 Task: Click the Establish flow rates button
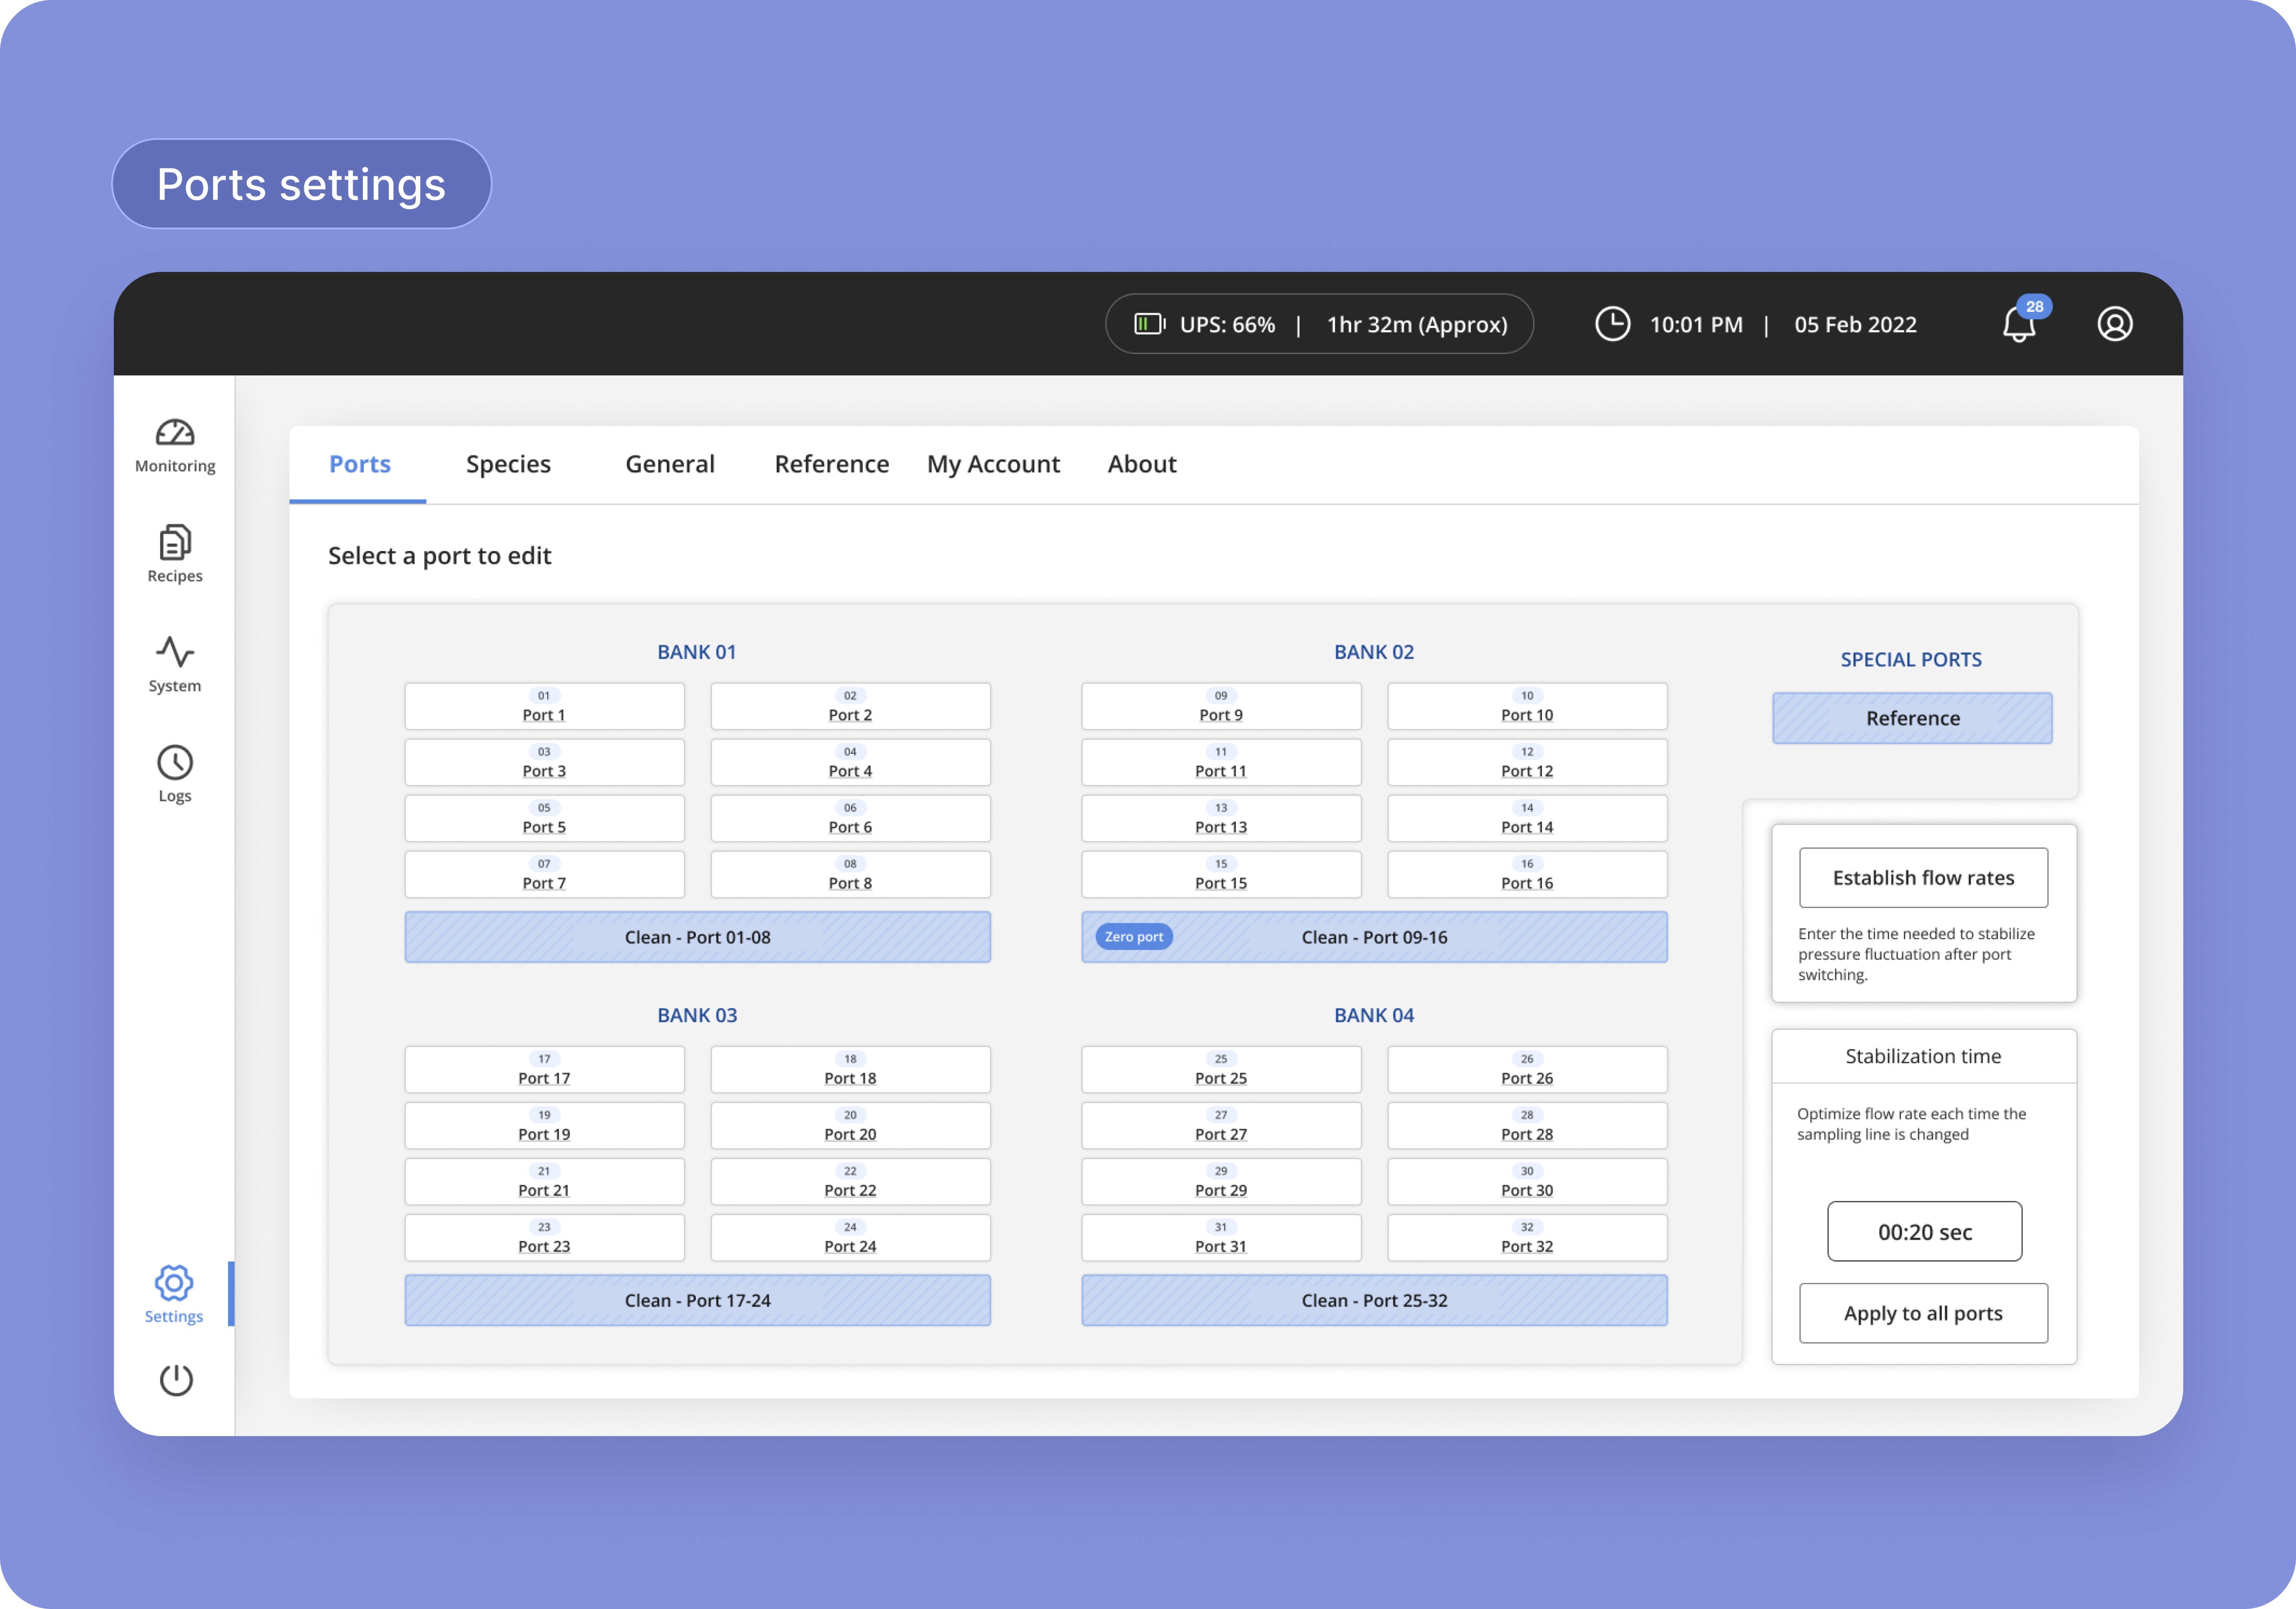pyautogui.click(x=1922, y=878)
